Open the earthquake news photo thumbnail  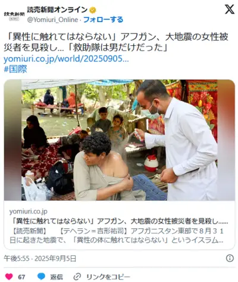[120, 140]
